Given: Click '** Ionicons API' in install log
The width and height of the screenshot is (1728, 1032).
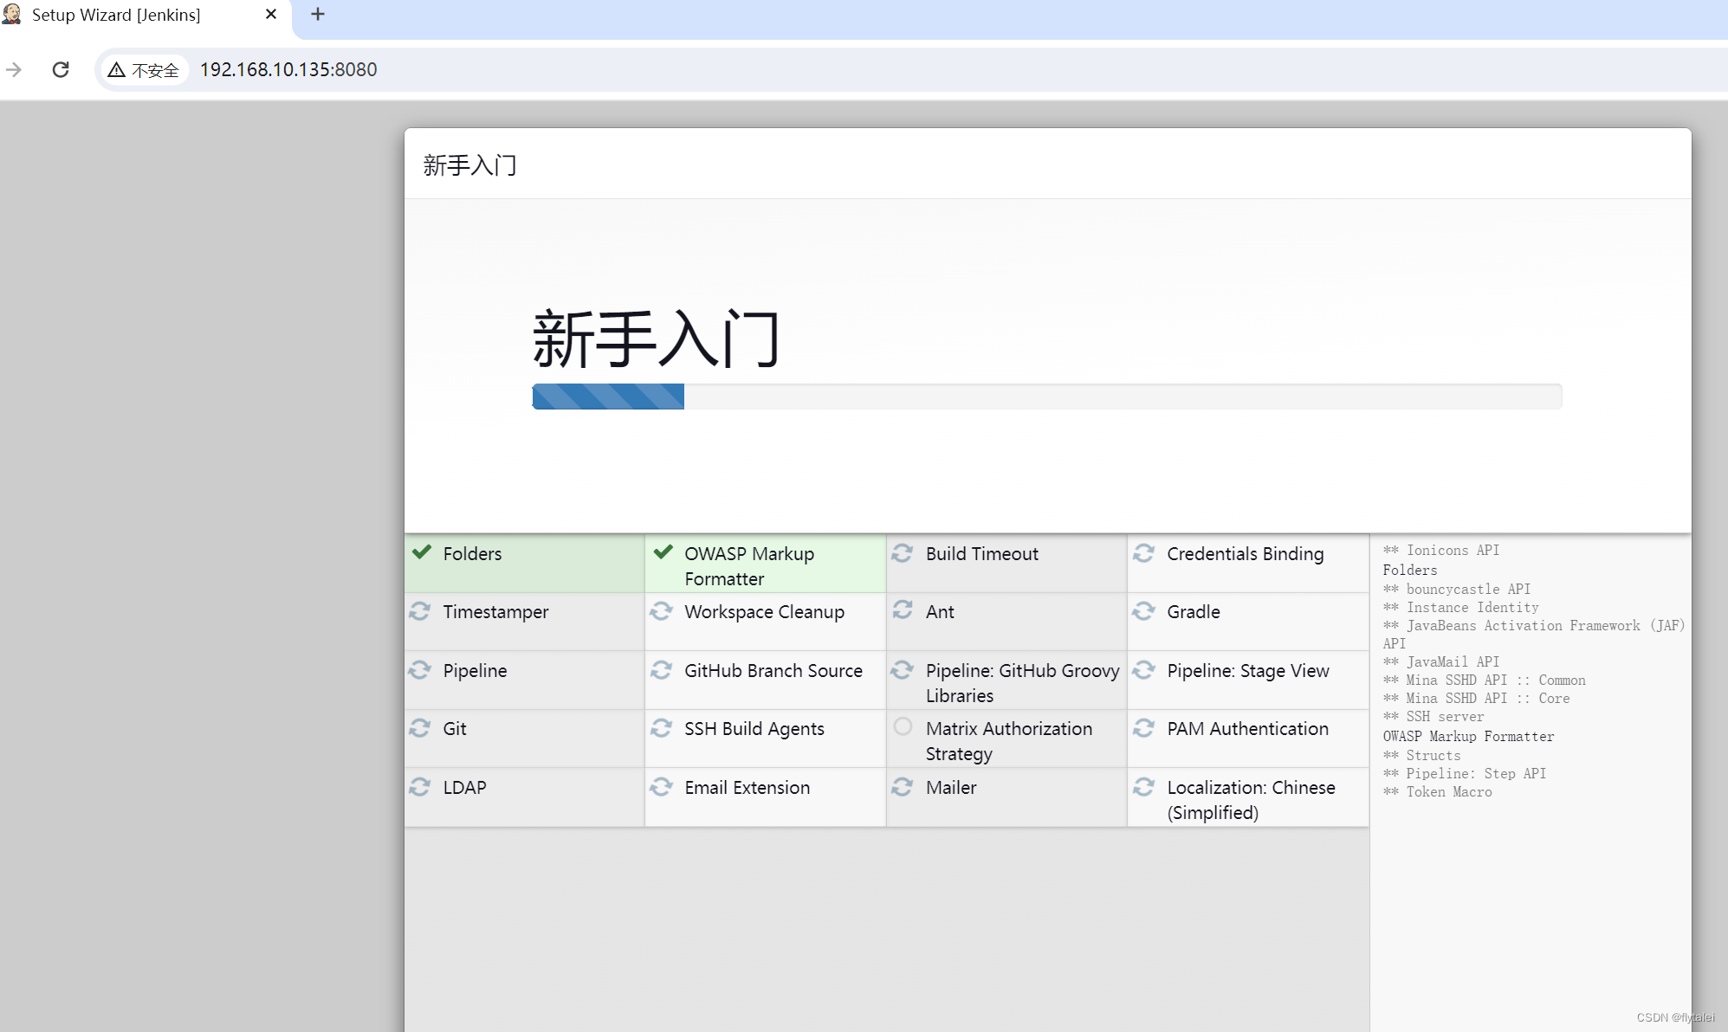Looking at the screenshot, I should click(1441, 550).
